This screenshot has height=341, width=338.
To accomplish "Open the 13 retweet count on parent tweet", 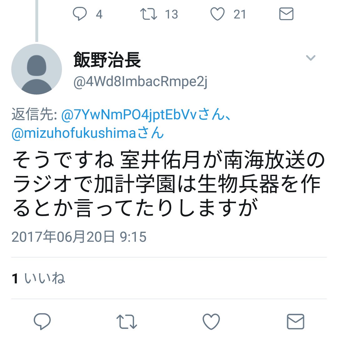I will [x=172, y=14].
